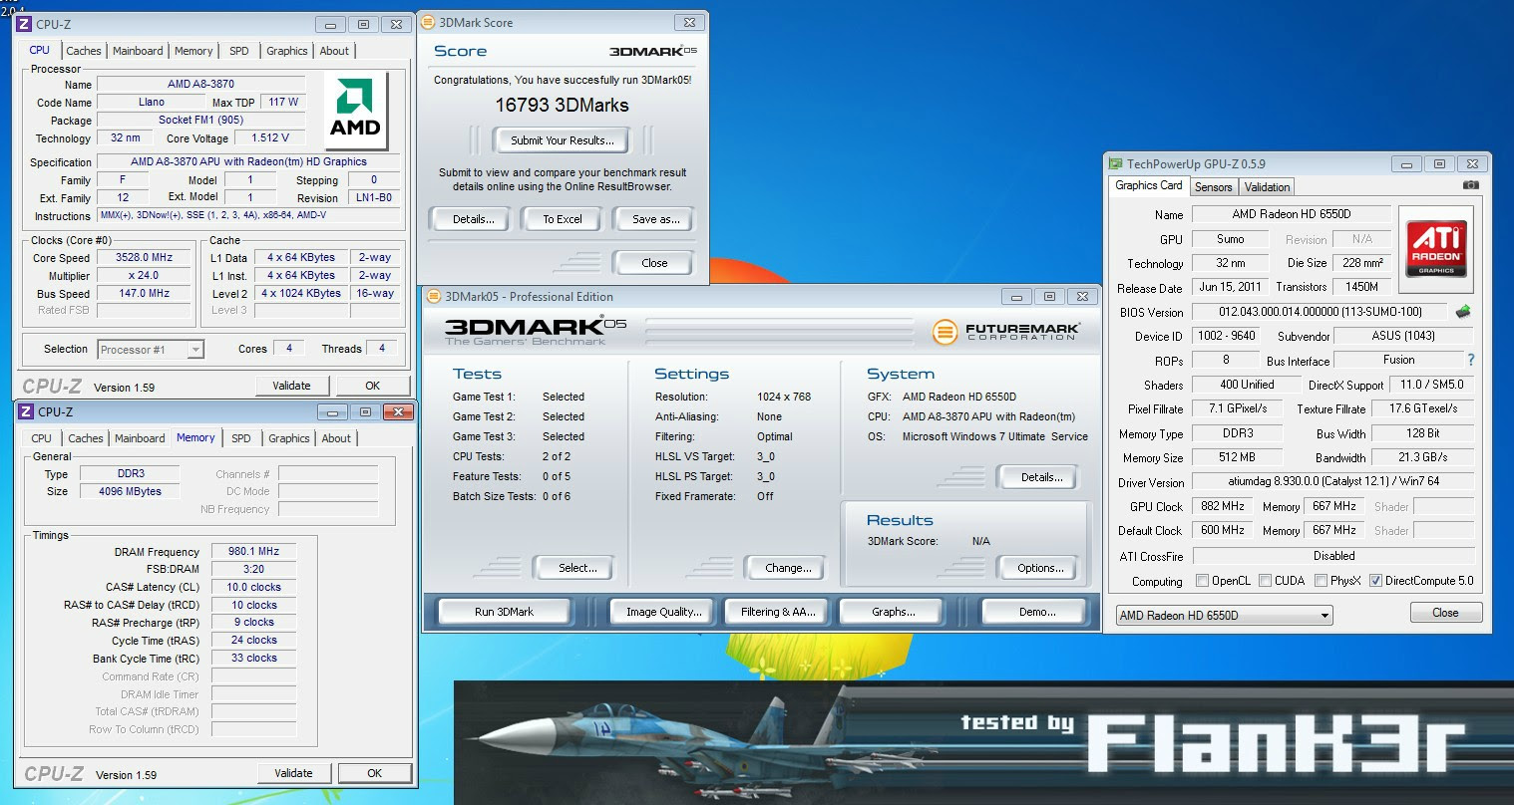Click DRAM Frequency 980.1 MHz value
Screen dimensions: 1514x805
coord(253,551)
